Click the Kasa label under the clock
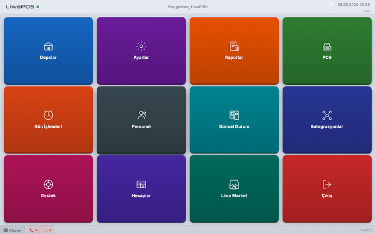The image size is (375, 234). pyautogui.click(x=366, y=11)
